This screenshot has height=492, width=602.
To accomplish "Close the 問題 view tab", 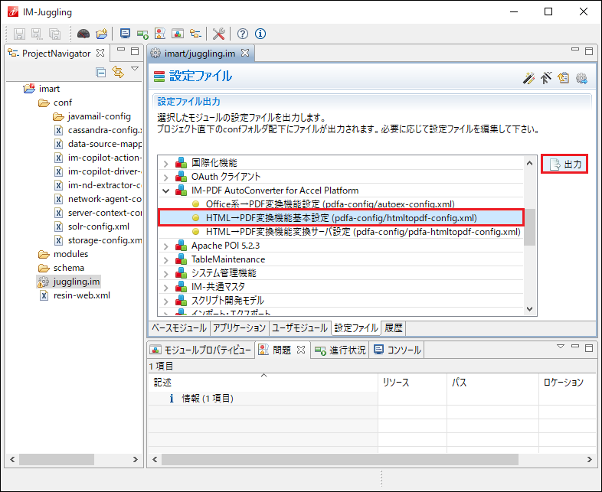I will tap(302, 350).
